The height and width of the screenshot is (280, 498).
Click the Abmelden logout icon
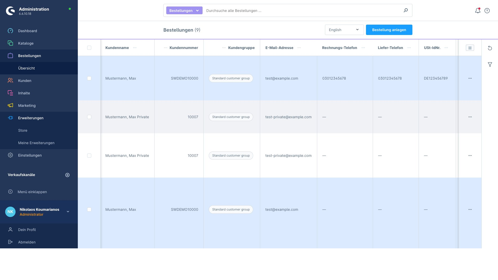[x=10, y=242]
